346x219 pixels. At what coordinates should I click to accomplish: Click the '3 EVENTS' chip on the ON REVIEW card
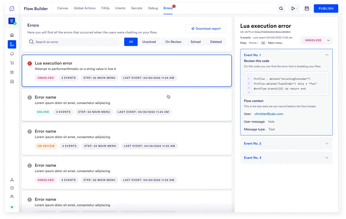click(69, 146)
